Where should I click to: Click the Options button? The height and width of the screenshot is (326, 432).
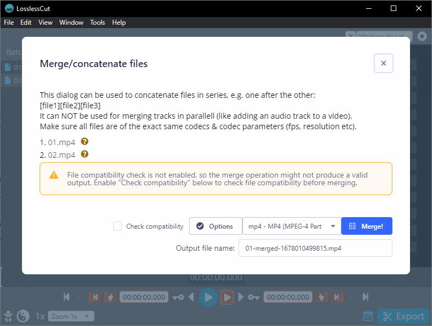click(x=215, y=226)
